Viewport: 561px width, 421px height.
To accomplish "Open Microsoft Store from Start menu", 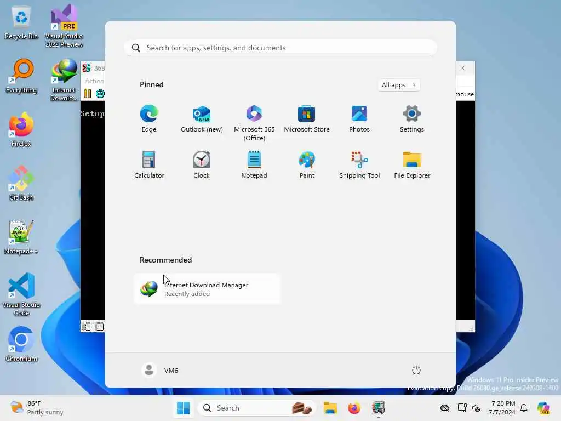I will [x=307, y=119].
